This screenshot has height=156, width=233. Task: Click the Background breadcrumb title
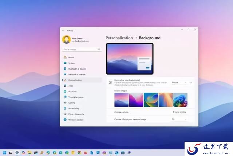[x=150, y=38]
